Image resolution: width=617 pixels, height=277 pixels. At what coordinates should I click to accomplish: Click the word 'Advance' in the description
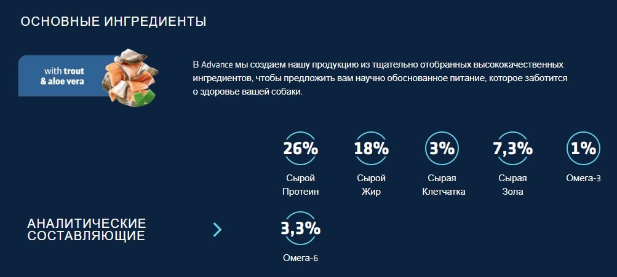pyautogui.click(x=217, y=64)
